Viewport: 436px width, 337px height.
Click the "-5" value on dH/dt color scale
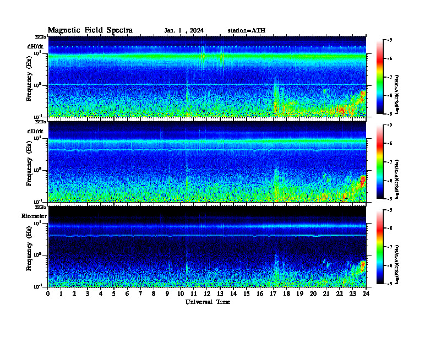click(x=390, y=40)
